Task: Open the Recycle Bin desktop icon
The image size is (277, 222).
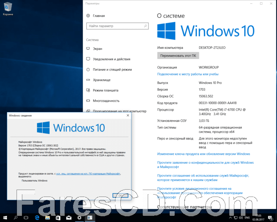Action: pyautogui.click(x=8, y=8)
